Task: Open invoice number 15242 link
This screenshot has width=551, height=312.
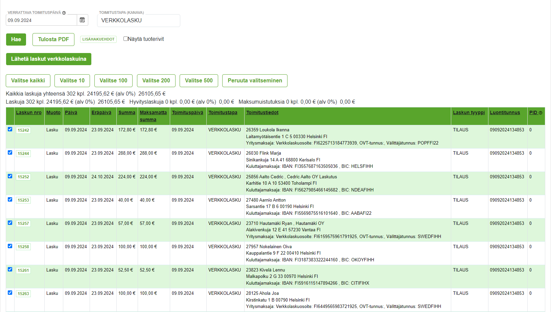Action: click(x=23, y=130)
